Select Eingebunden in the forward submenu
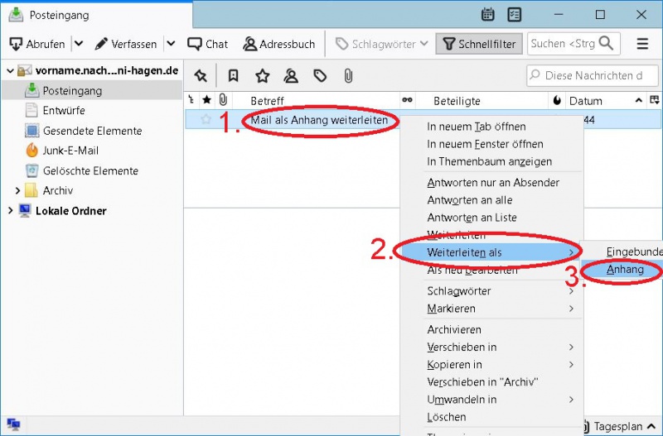663x436 pixels. (x=634, y=252)
